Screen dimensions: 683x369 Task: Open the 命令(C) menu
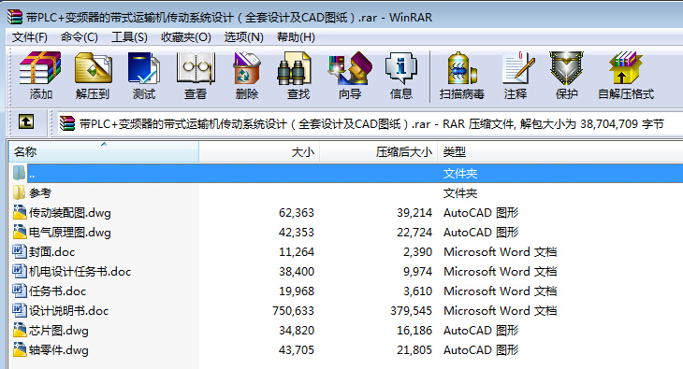pos(80,37)
